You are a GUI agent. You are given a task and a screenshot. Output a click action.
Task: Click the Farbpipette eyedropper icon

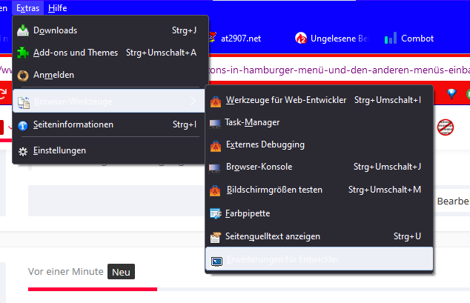[x=216, y=213]
